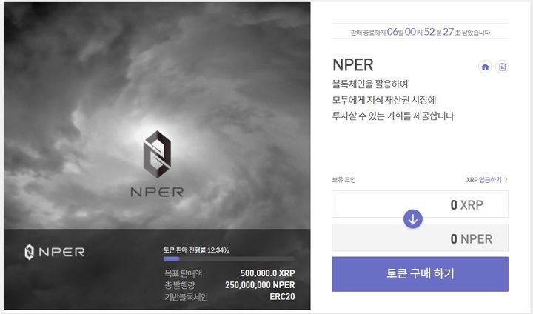Focus the XRP amount input field
This screenshot has height=314, width=533.
[420, 204]
